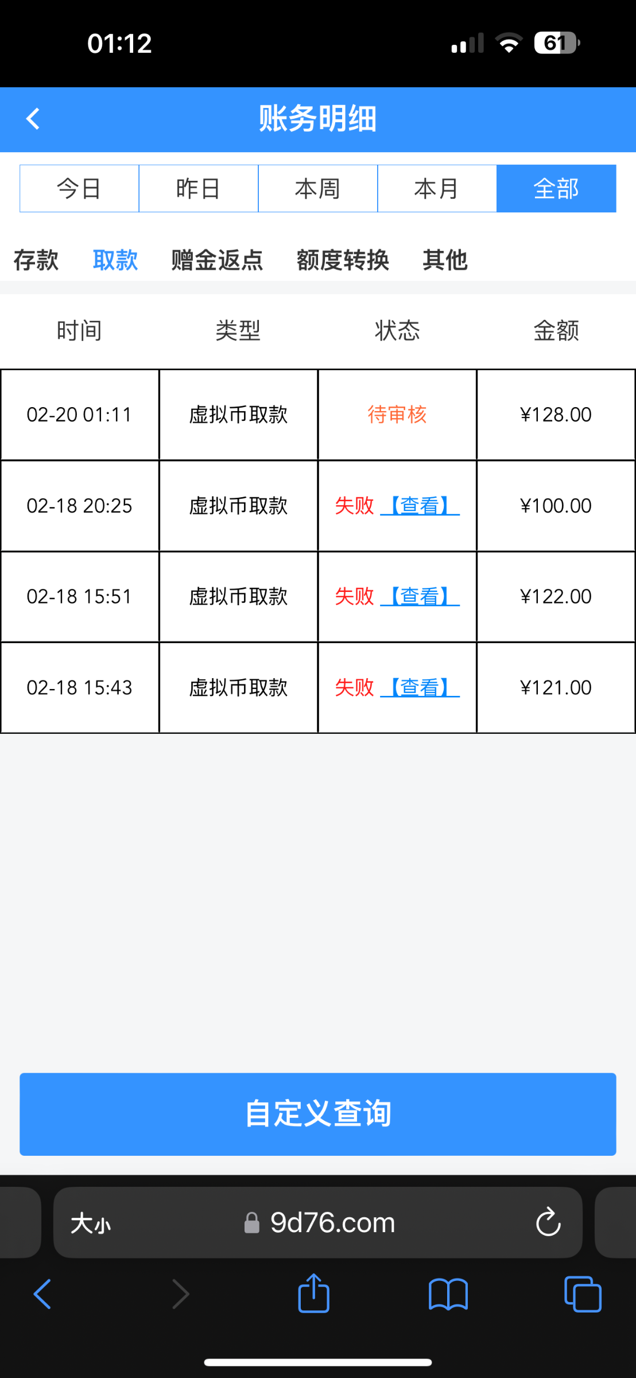Go back using Safari's back chevron
The width and height of the screenshot is (636, 1378).
42,1294
